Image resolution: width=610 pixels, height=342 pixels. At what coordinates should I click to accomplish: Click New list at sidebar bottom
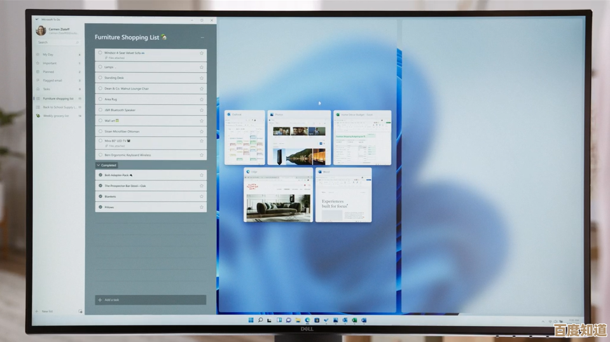click(47, 311)
